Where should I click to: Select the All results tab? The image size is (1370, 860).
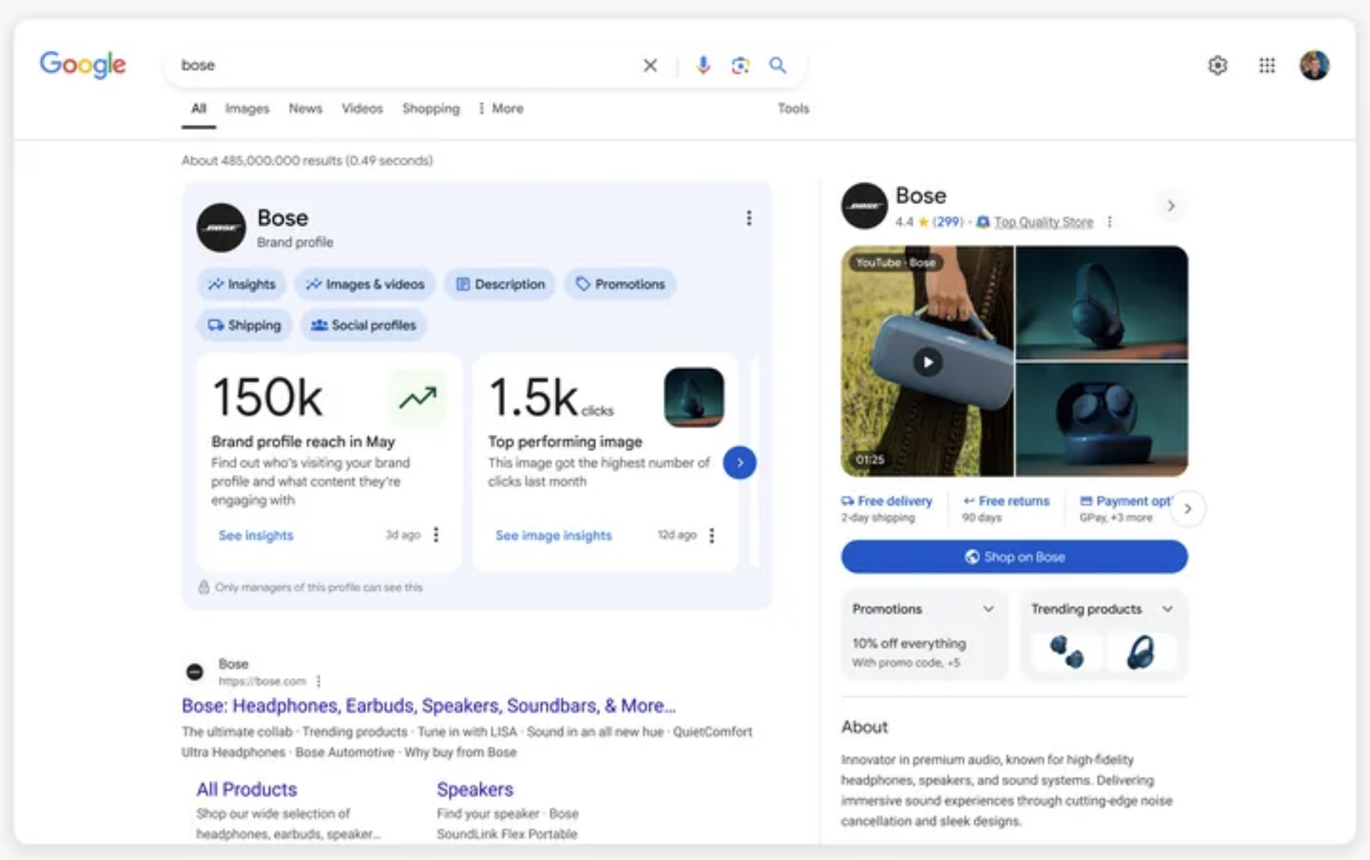coord(199,108)
